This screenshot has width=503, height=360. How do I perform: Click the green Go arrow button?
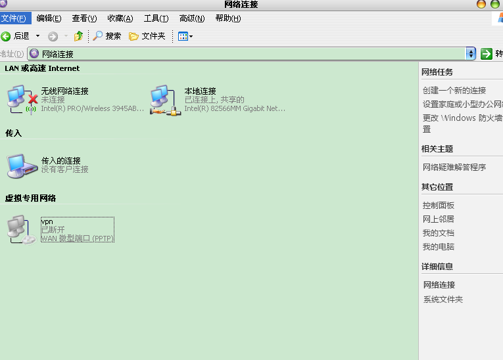point(487,54)
